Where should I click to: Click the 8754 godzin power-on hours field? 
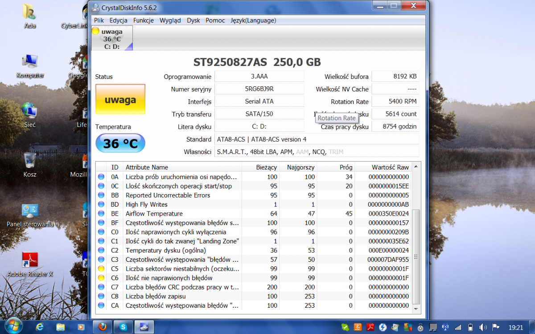(395, 126)
